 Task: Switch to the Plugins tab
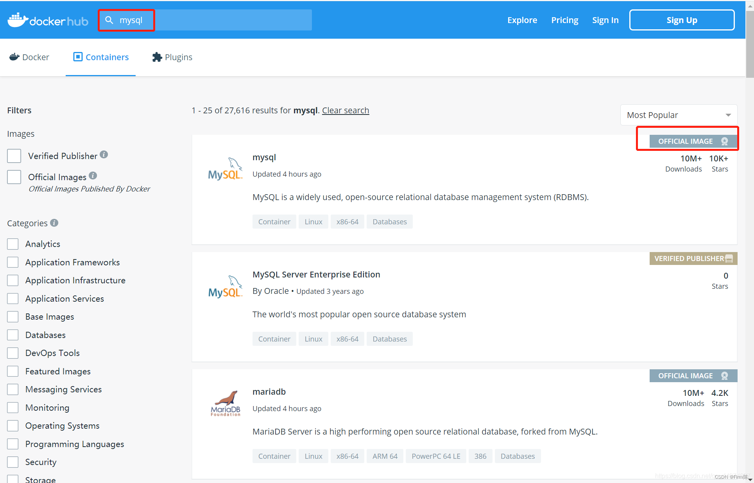[x=172, y=57]
